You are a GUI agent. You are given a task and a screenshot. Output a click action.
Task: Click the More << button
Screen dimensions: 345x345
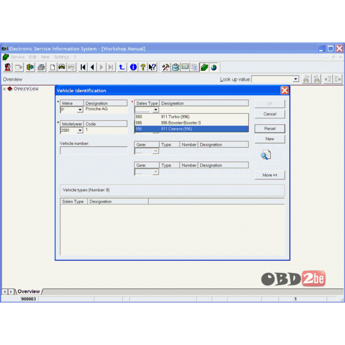(270, 175)
